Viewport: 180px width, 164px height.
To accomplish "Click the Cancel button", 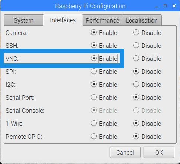I will tap(125, 152).
